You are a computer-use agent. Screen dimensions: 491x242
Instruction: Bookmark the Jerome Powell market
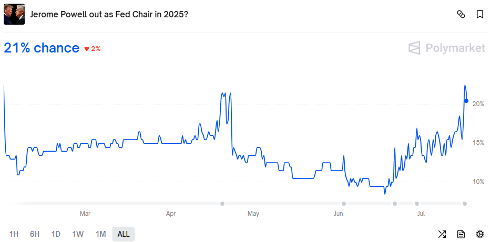480,14
